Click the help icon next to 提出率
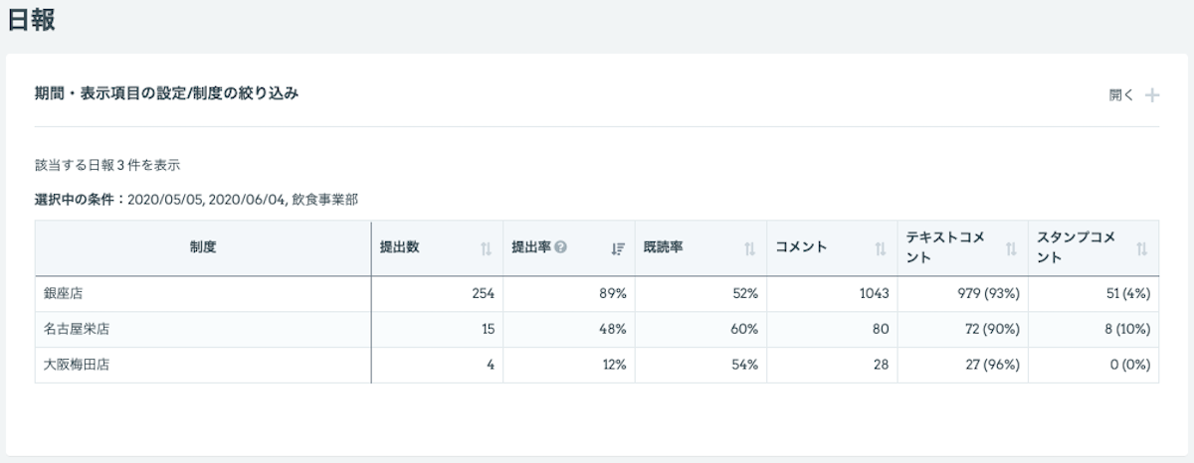Screen dimensions: 1194x463 561,247
